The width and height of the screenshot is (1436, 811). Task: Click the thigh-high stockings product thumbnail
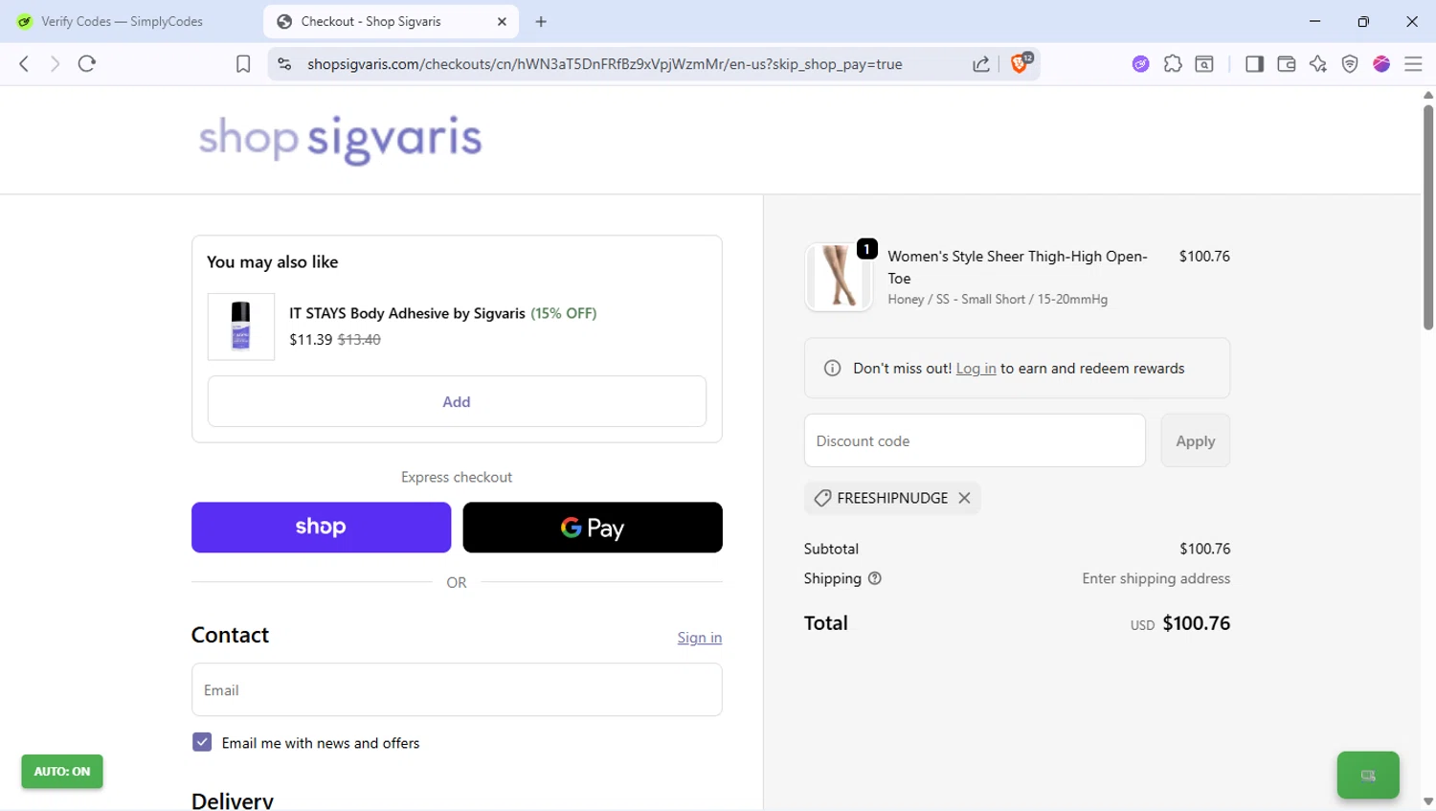pyautogui.click(x=839, y=278)
